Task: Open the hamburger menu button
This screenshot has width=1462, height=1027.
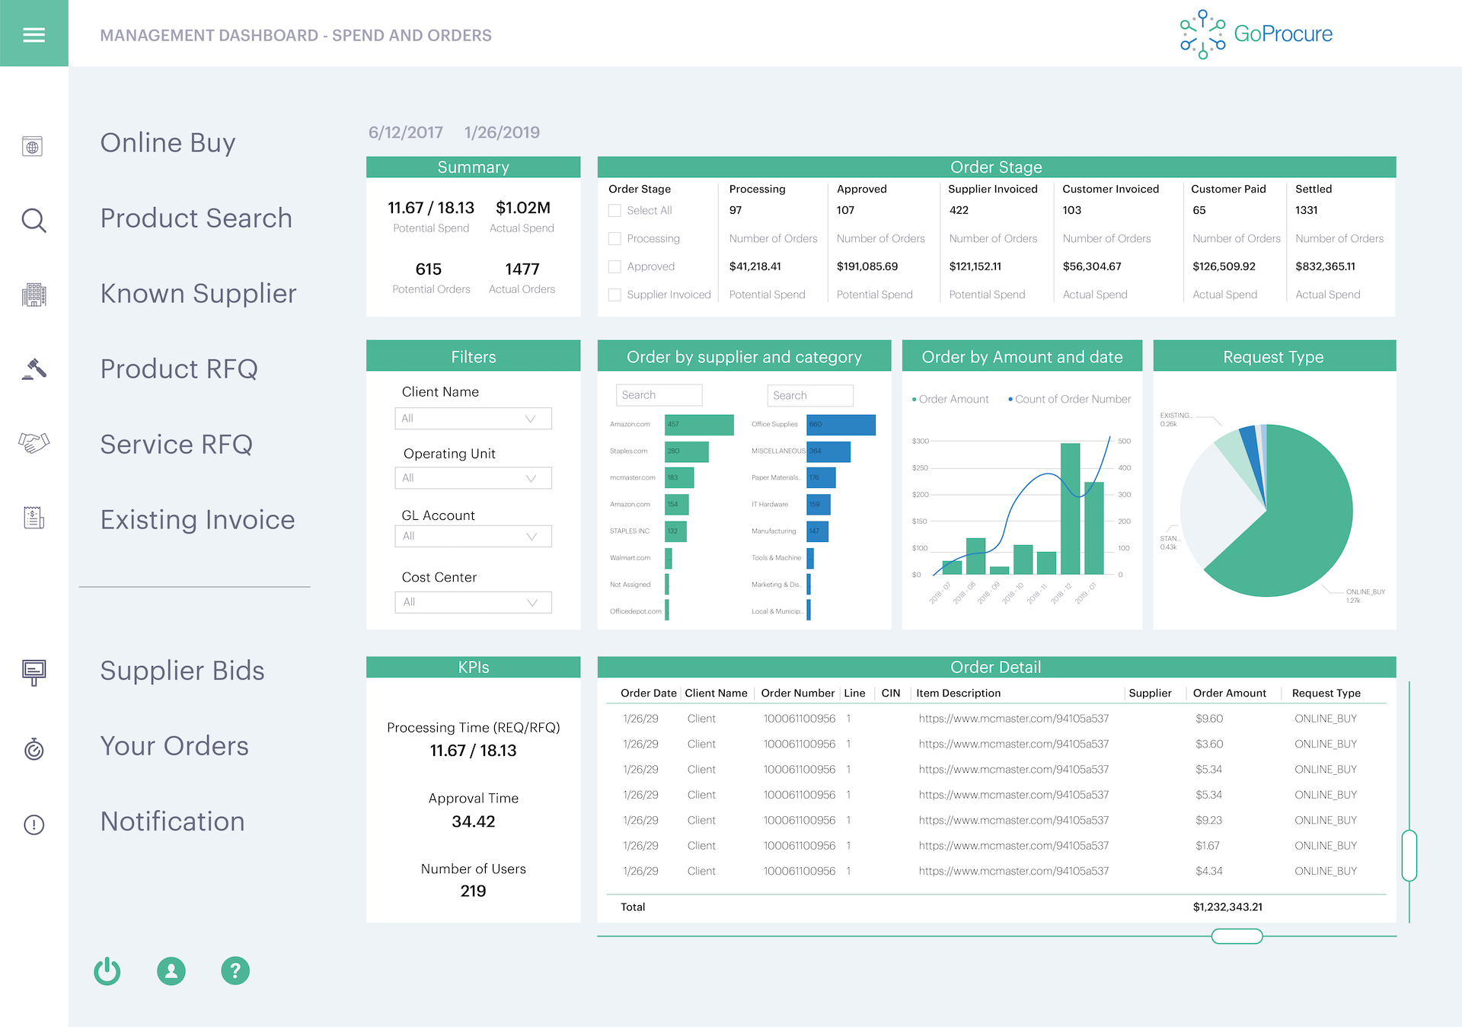Action: [x=34, y=34]
